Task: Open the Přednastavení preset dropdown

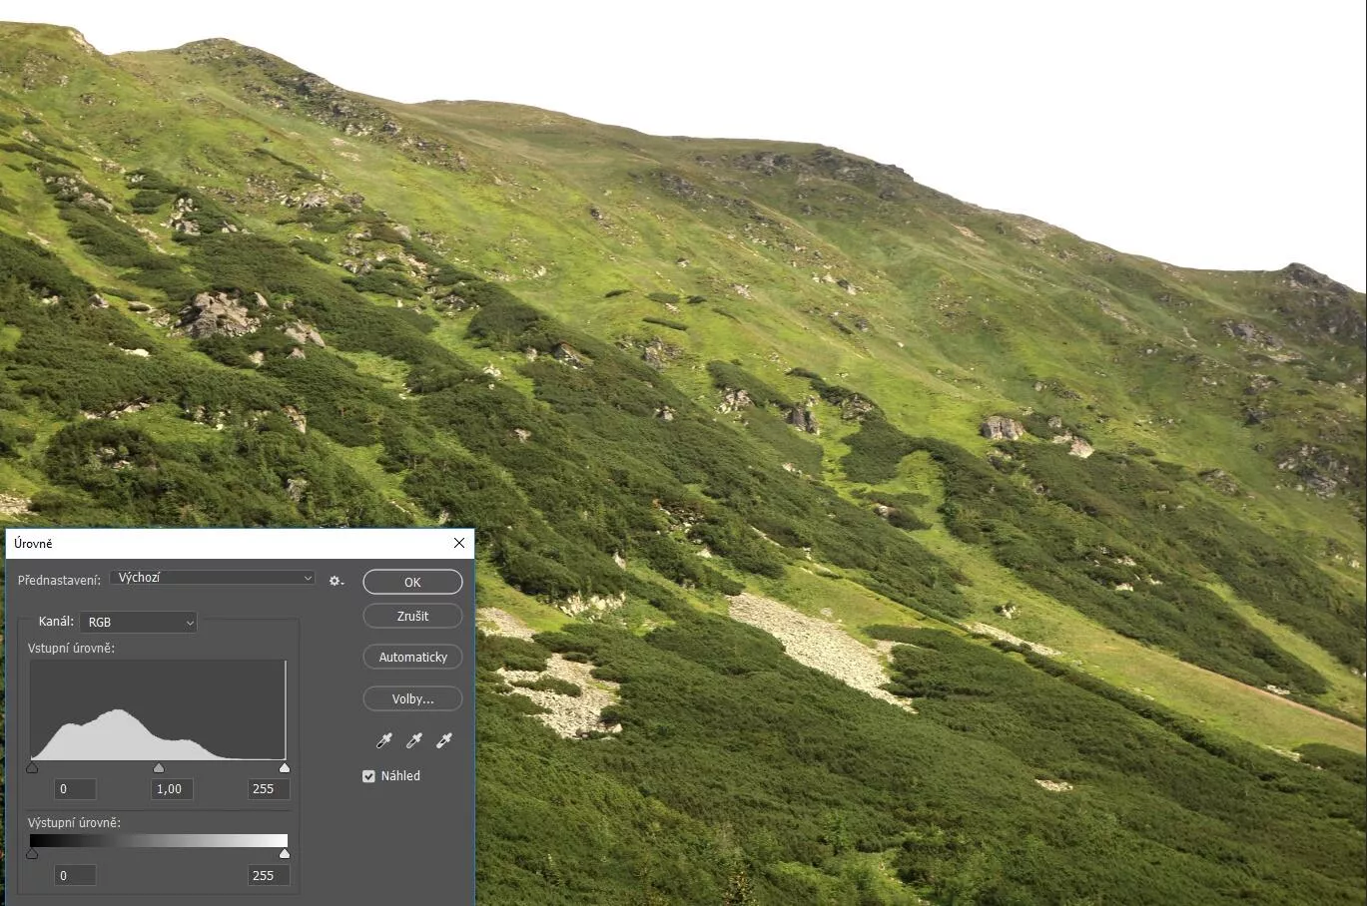Action: [x=213, y=578]
